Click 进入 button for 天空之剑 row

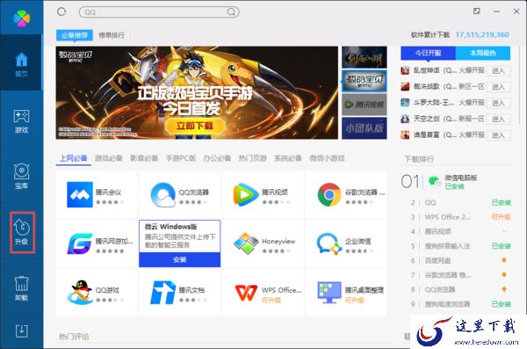[x=498, y=120]
